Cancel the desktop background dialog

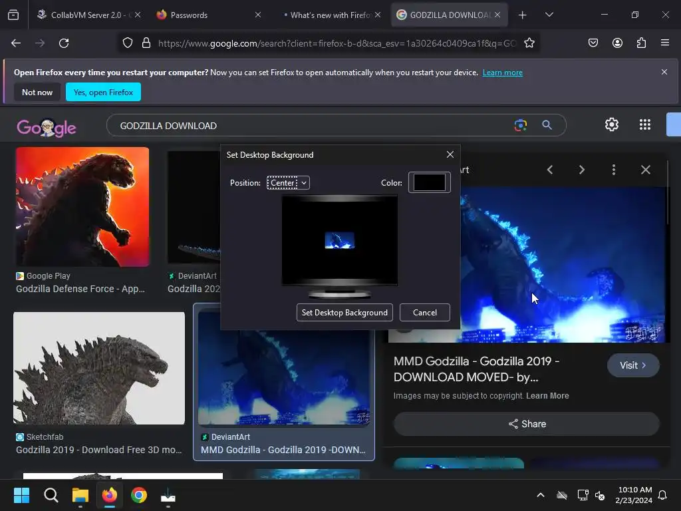tap(425, 313)
